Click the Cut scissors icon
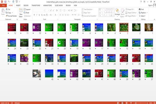Screen dimensions: 156x104 [6, 9]
